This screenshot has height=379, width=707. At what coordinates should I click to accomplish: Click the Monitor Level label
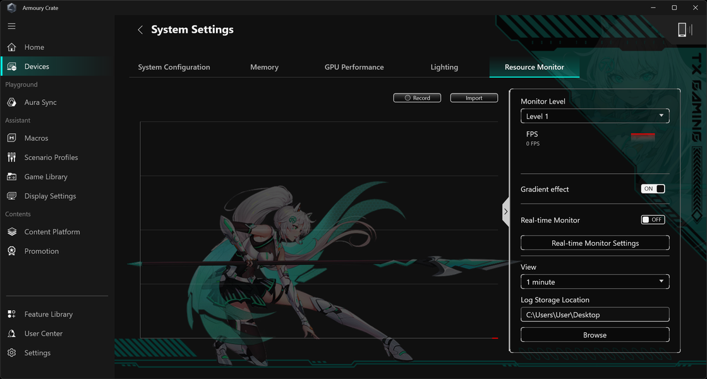[x=543, y=102]
